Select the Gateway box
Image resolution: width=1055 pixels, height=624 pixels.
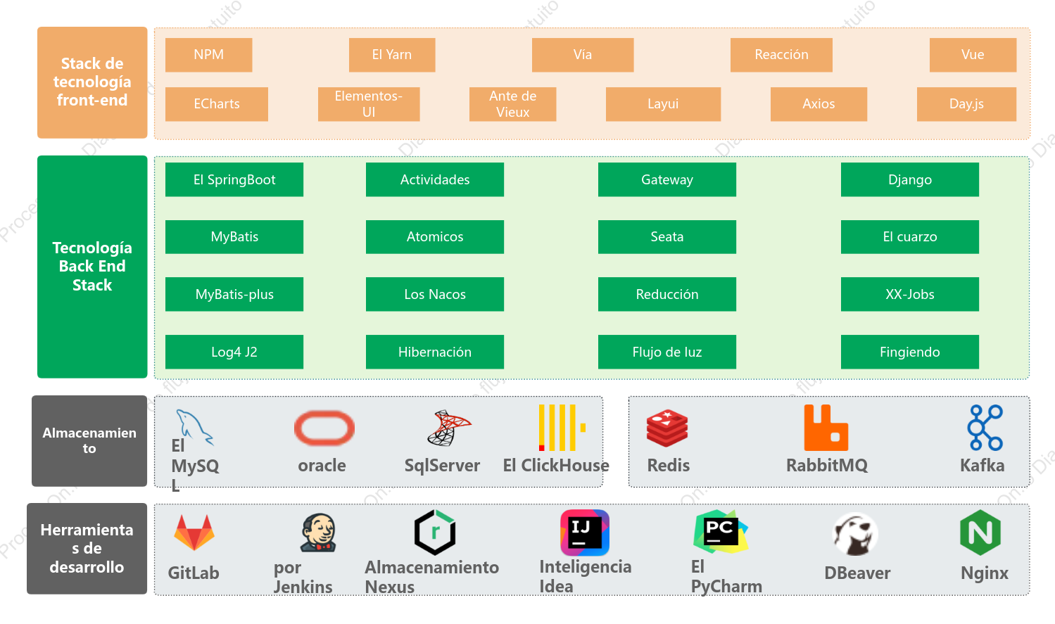667,179
